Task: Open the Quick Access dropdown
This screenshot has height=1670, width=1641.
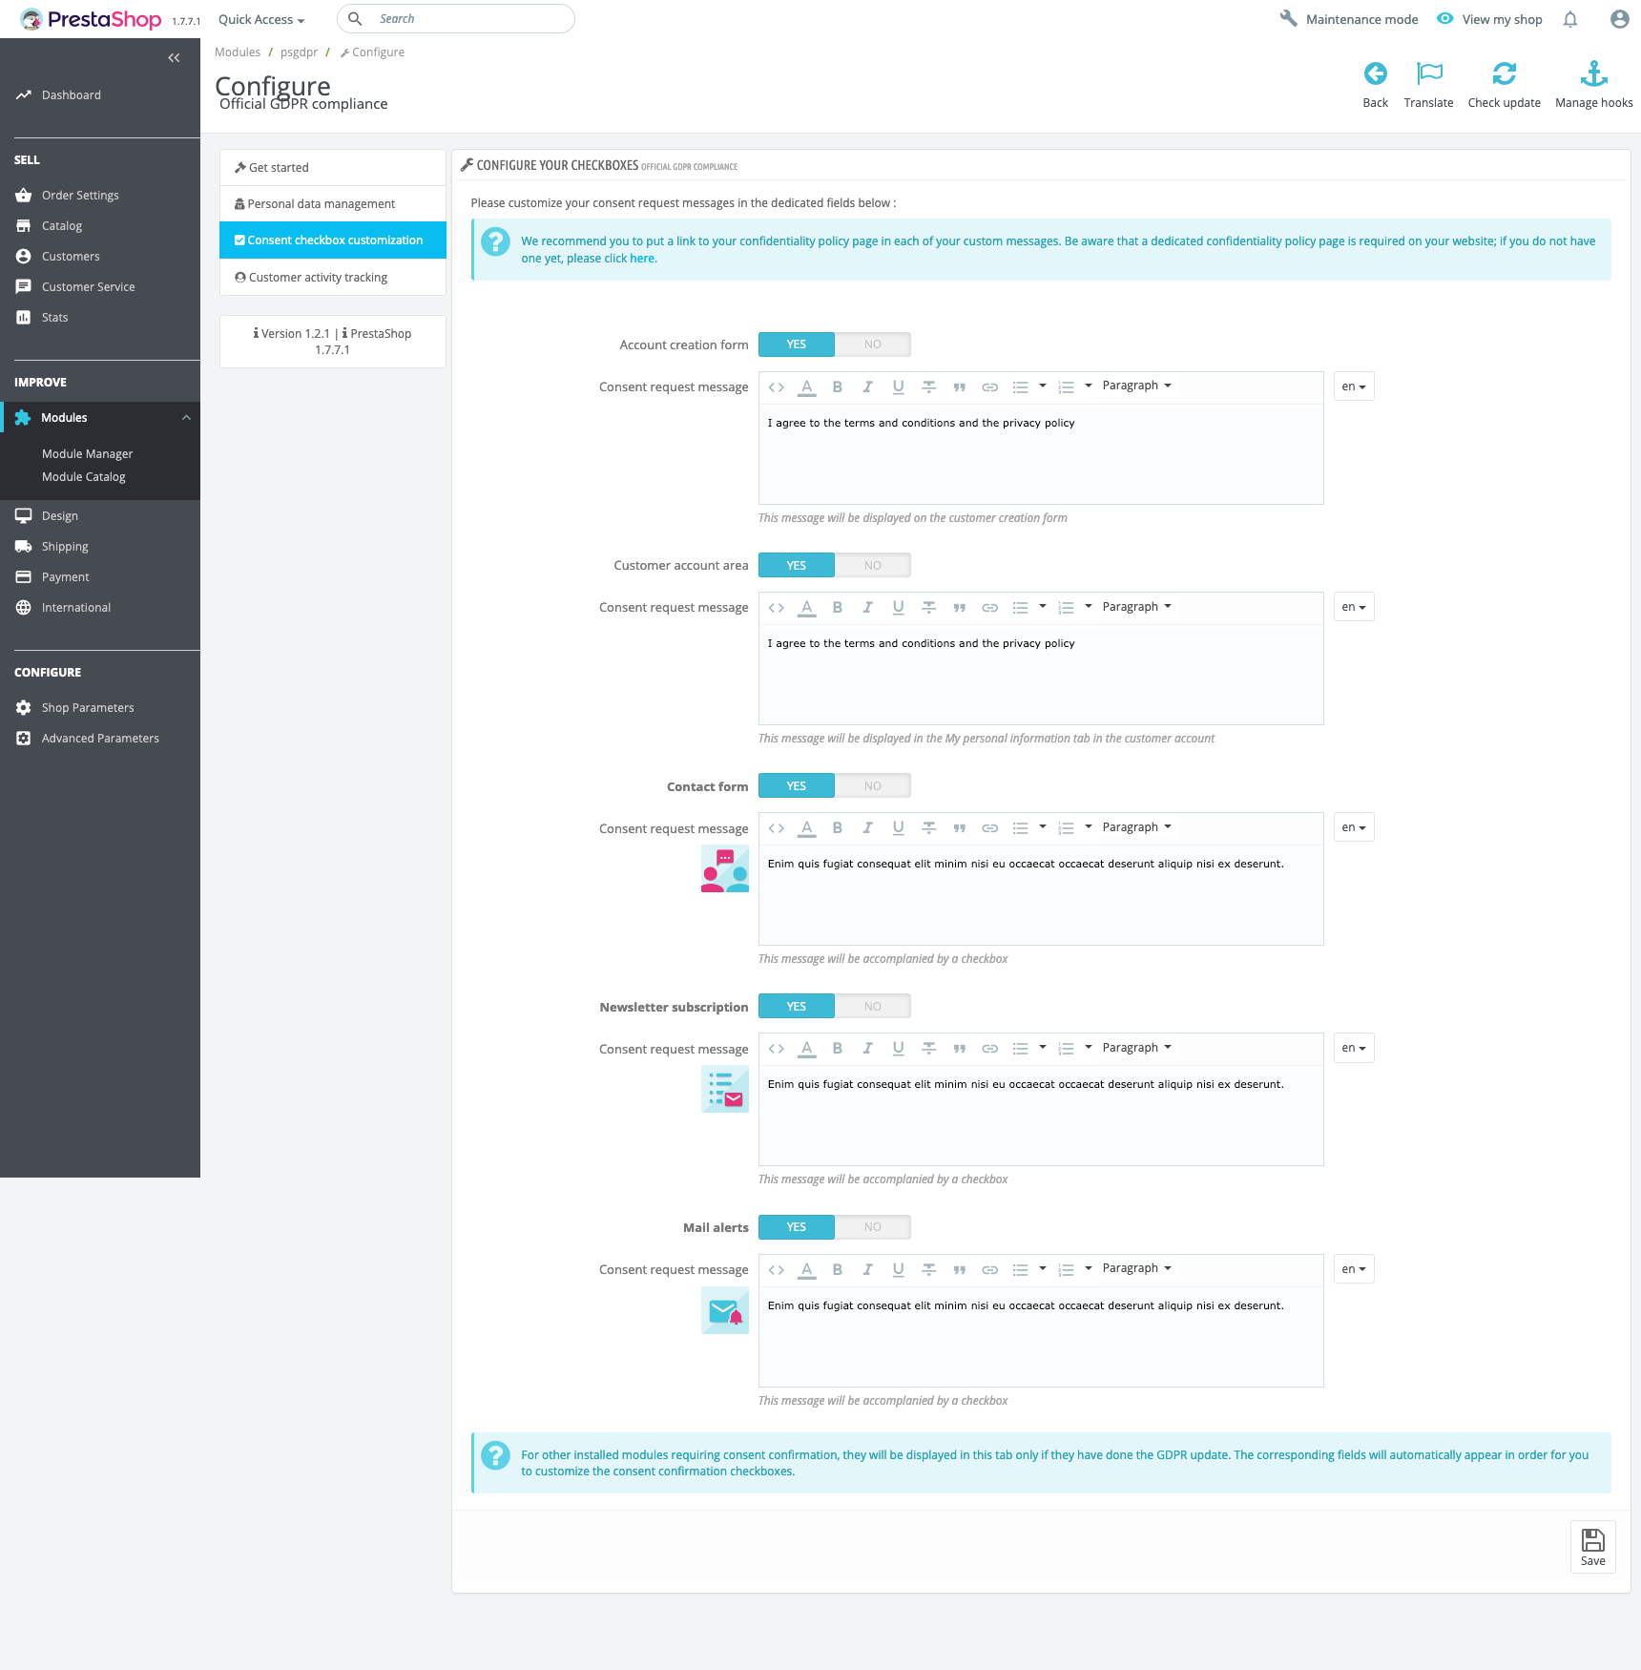Action: [261, 19]
